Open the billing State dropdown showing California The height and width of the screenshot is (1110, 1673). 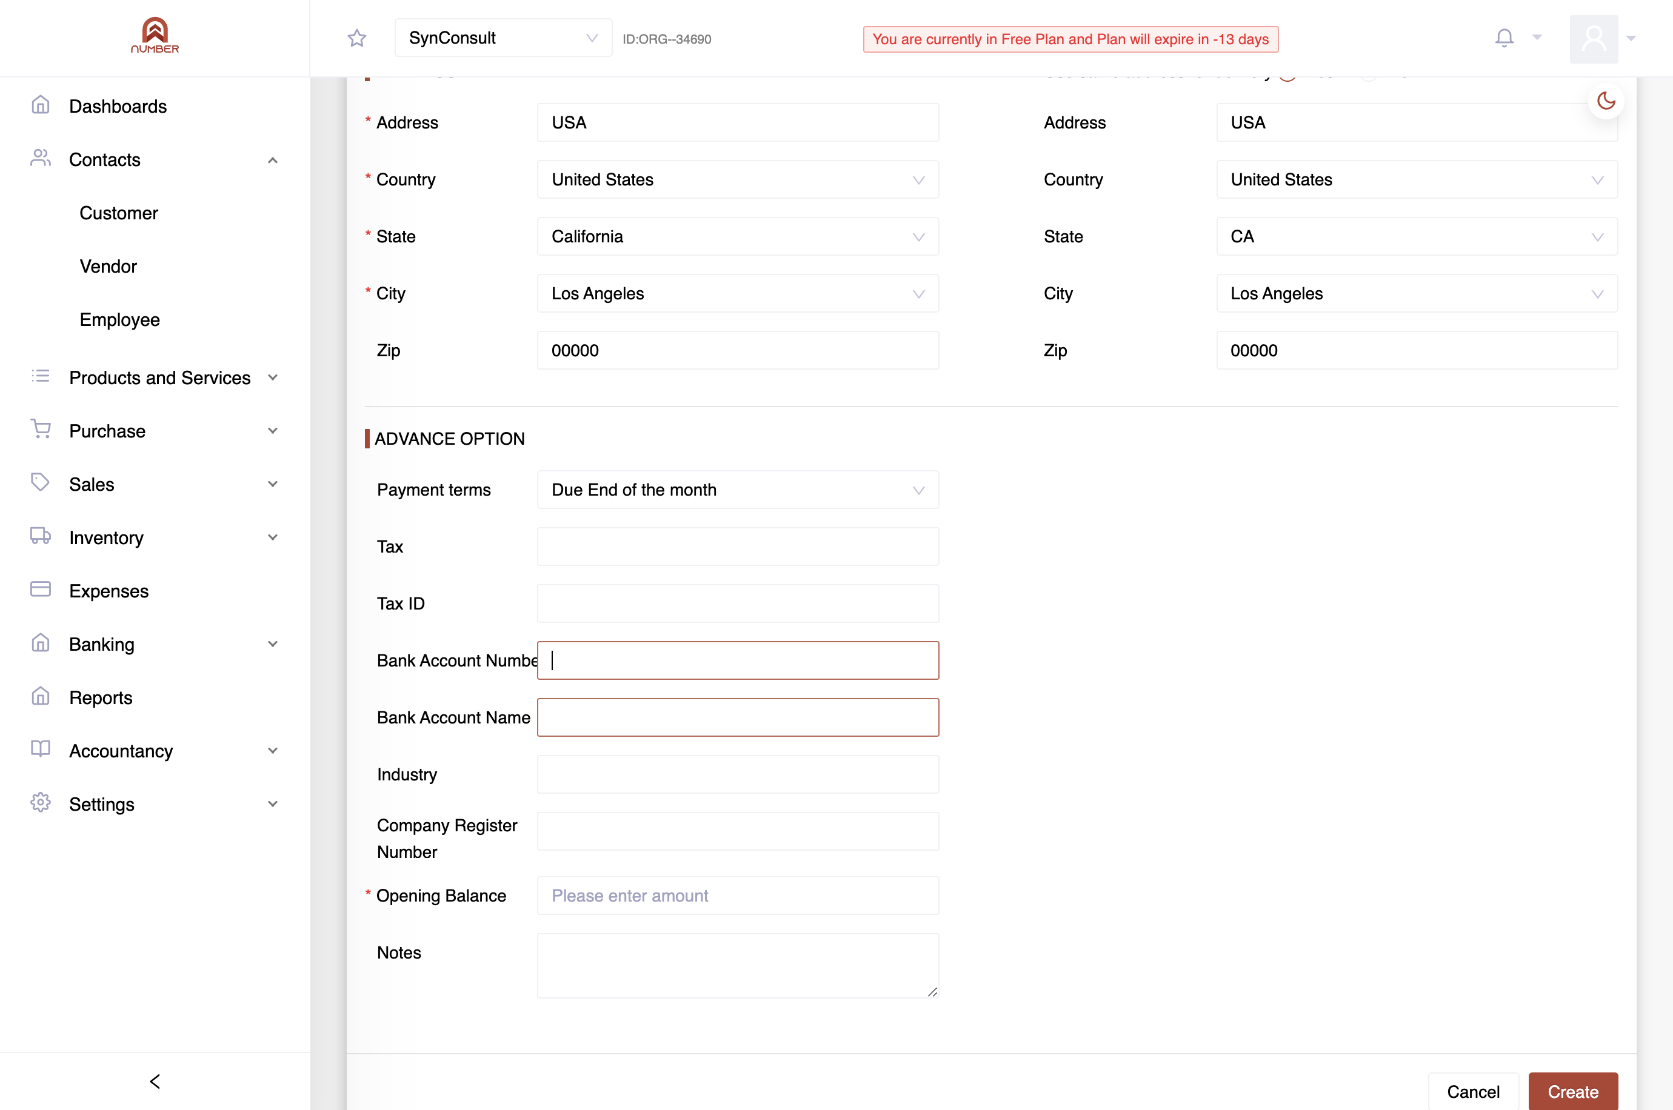coord(738,236)
